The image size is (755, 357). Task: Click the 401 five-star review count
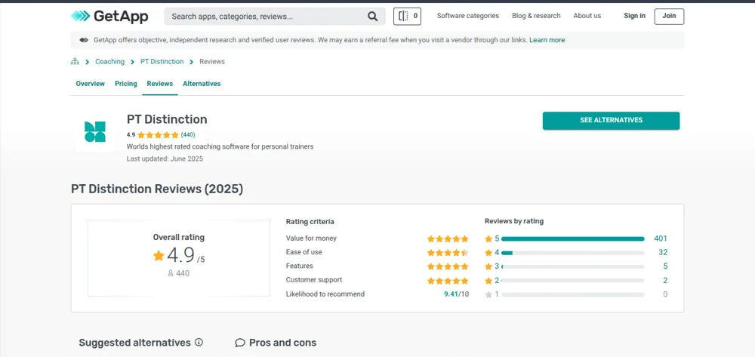(x=661, y=239)
